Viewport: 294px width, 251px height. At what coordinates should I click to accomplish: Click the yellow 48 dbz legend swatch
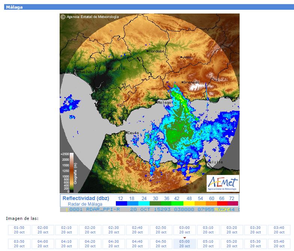pyautogui.click(x=189, y=203)
